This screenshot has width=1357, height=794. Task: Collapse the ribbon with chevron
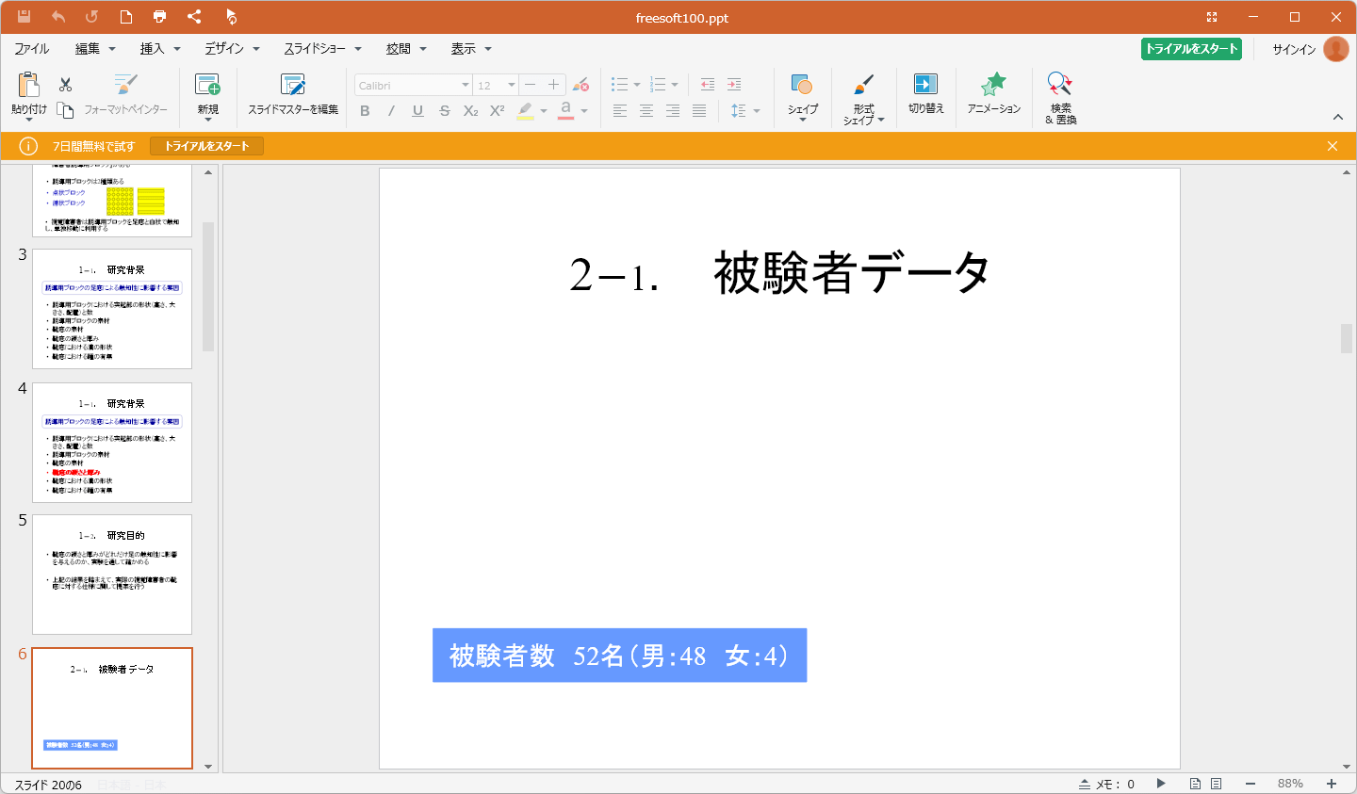1337,117
